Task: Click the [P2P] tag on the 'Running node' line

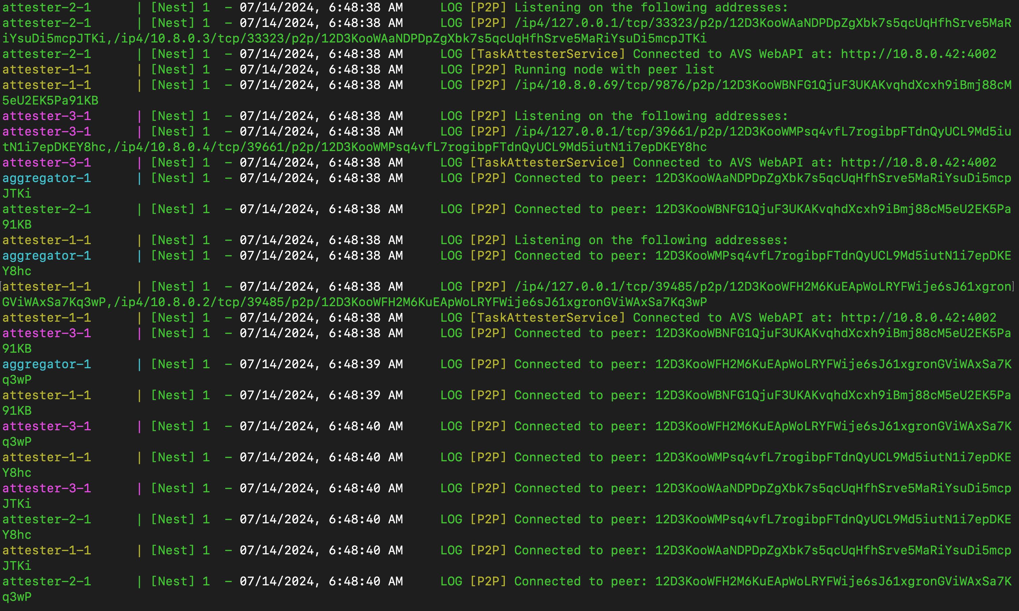Action: pyautogui.click(x=488, y=69)
